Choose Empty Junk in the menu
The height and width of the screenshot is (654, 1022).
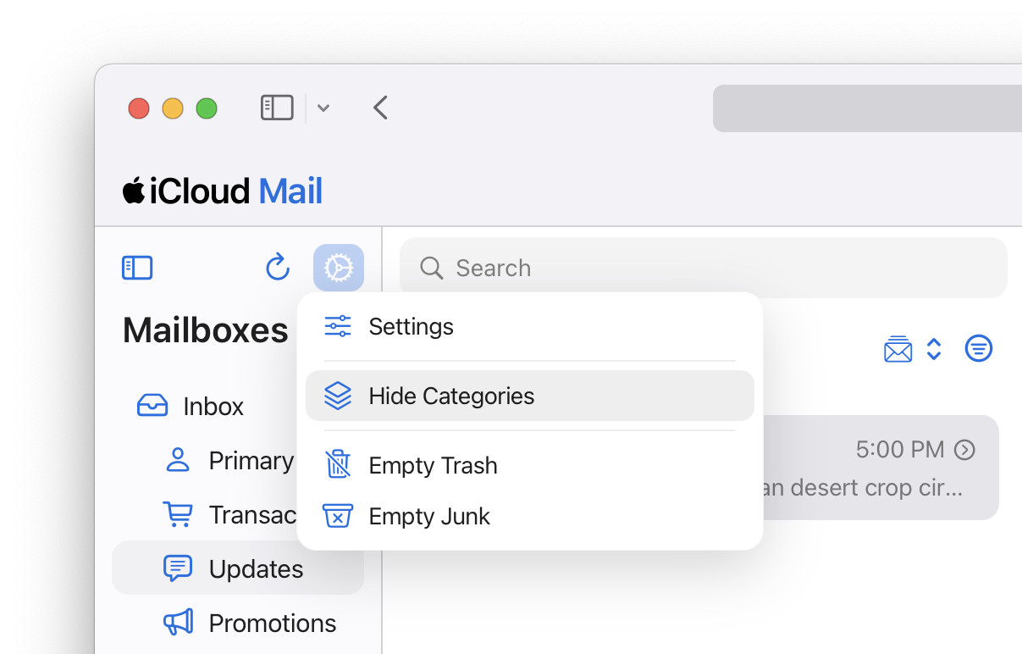click(529, 516)
